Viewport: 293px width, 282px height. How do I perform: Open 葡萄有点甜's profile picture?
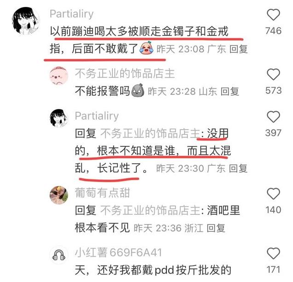(x=59, y=195)
